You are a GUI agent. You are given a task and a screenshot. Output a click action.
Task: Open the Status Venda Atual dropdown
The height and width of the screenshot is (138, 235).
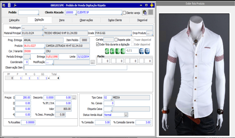[126, 115]
